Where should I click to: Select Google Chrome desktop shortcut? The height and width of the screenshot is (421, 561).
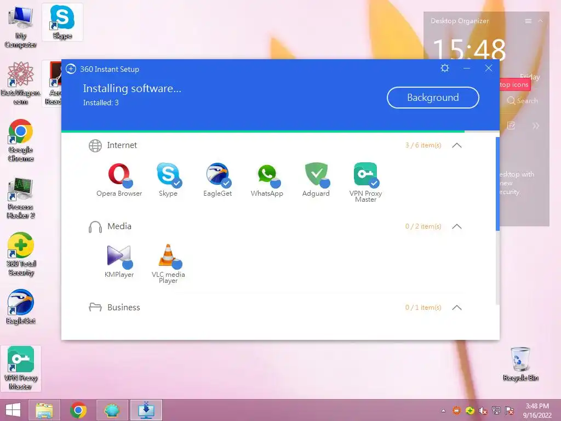click(x=21, y=140)
